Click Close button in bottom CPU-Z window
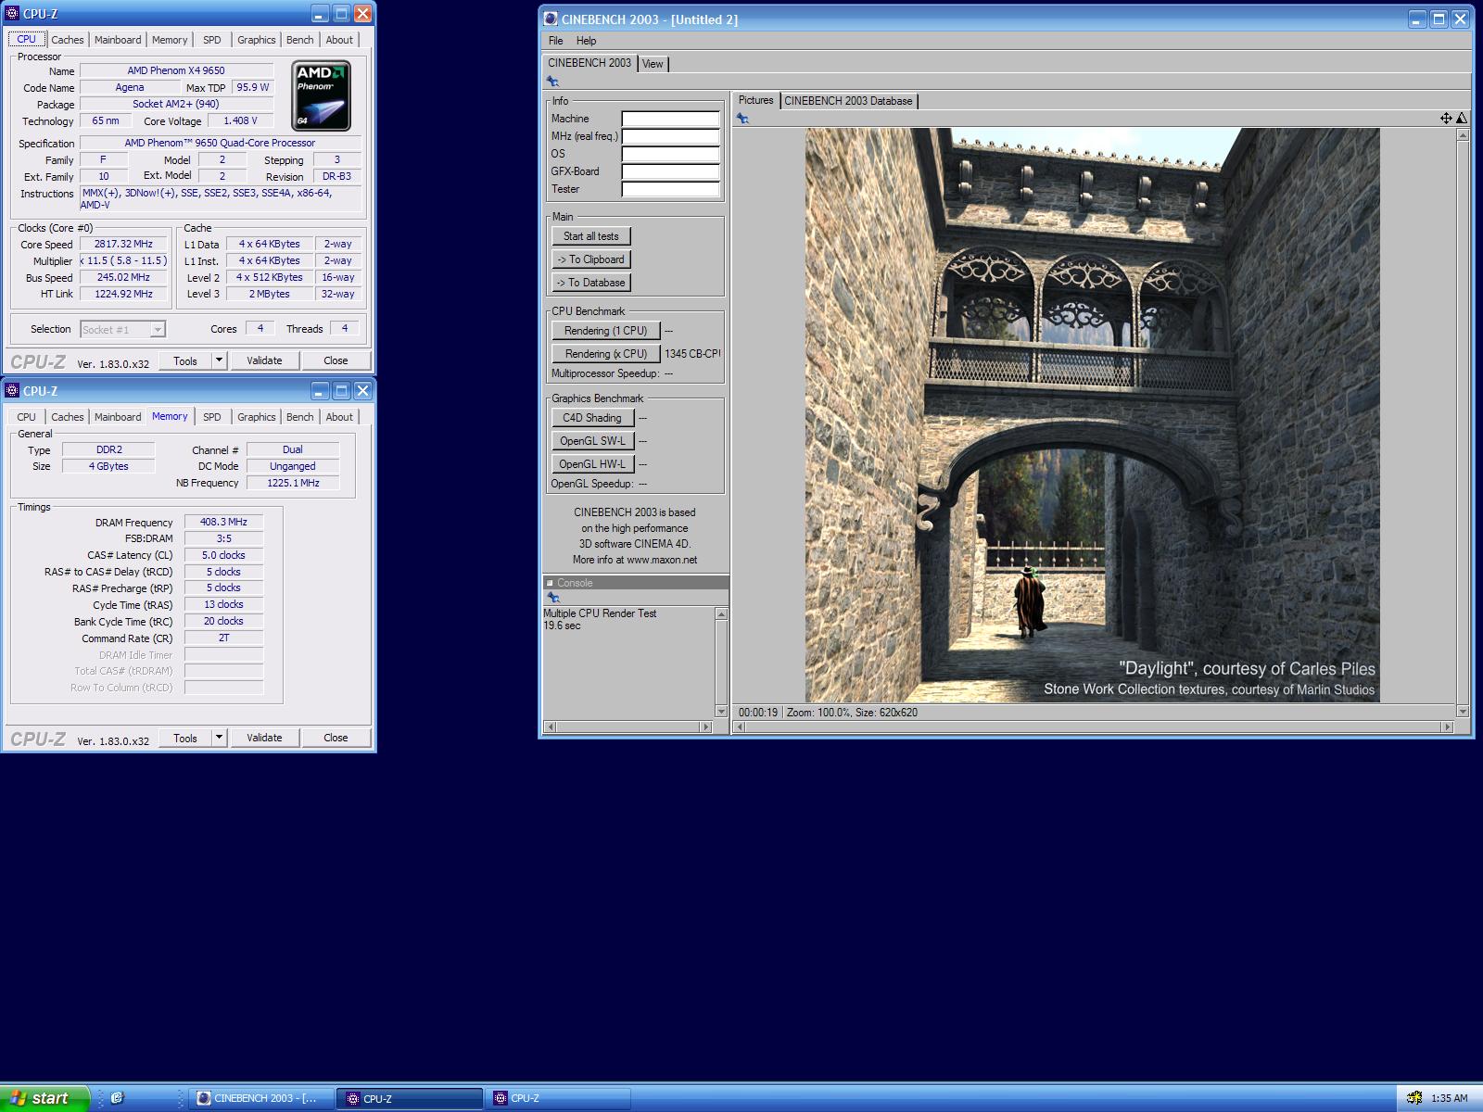Image resolution: width=1483 pixels, height=1112 pixels. (336, 738)
